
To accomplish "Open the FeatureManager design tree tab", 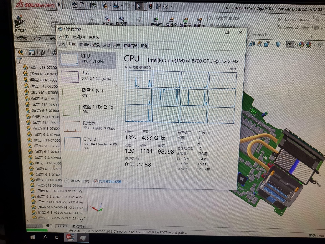I will pos(21,52).
